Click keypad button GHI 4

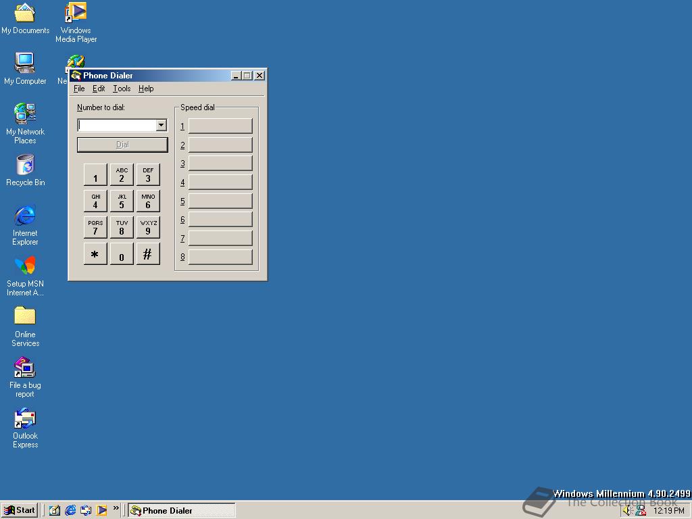[95, 201]
